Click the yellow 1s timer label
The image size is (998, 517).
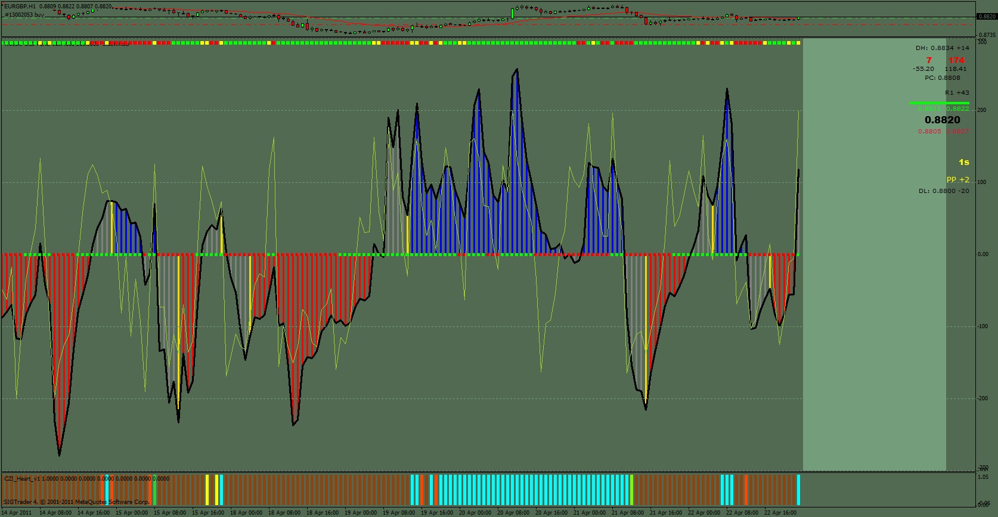(964, 162)
